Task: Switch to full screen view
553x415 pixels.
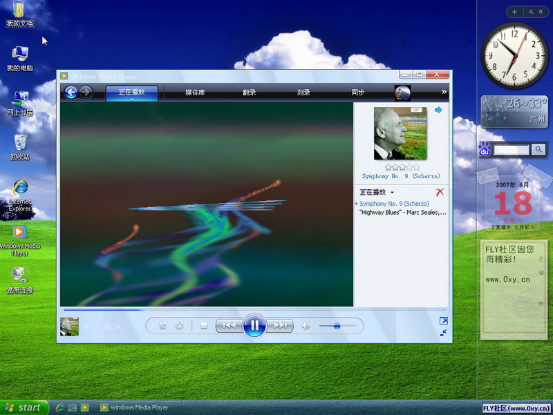Action: (443, 321)
